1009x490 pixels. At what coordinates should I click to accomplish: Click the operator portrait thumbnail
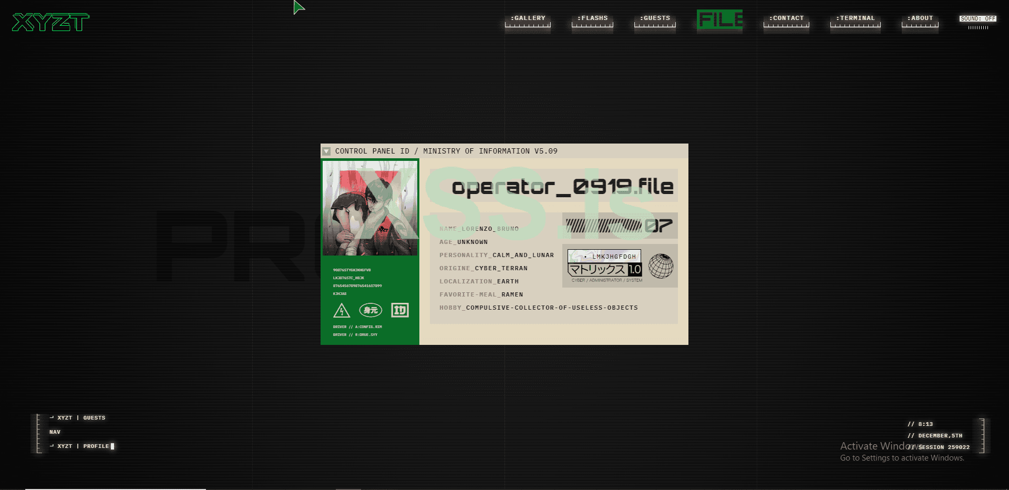[370, 208]
